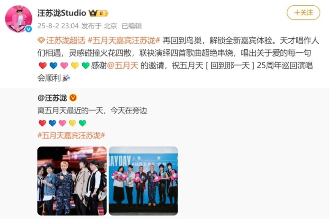Click the 汪苏泷Studio profile avatar
This screenshot has width=329, height=219.
pyautogui.click(x=19, y=19)
